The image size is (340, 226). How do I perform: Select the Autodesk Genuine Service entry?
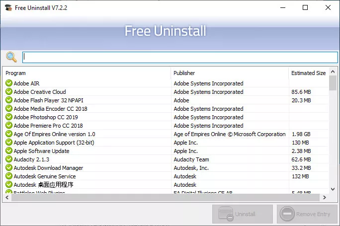[45, 176]
